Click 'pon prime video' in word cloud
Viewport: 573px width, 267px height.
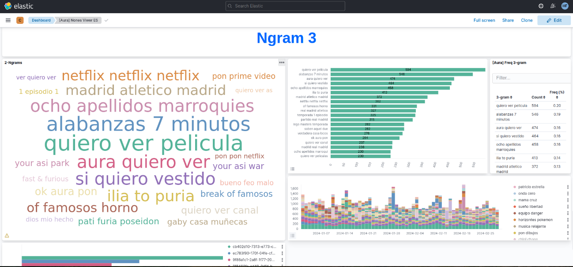[244, 76]
